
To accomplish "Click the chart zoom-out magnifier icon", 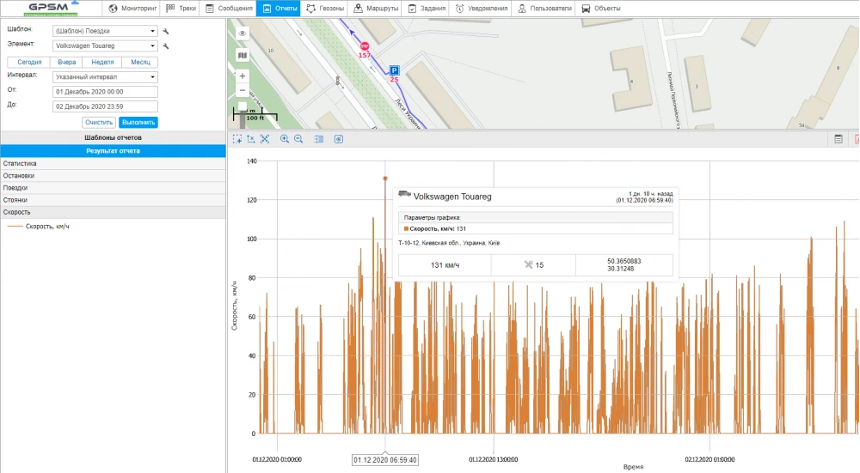I will (298, 139).
